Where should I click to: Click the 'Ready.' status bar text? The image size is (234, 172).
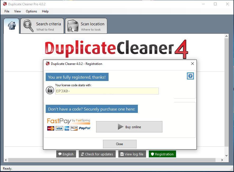tap(7, 169)
